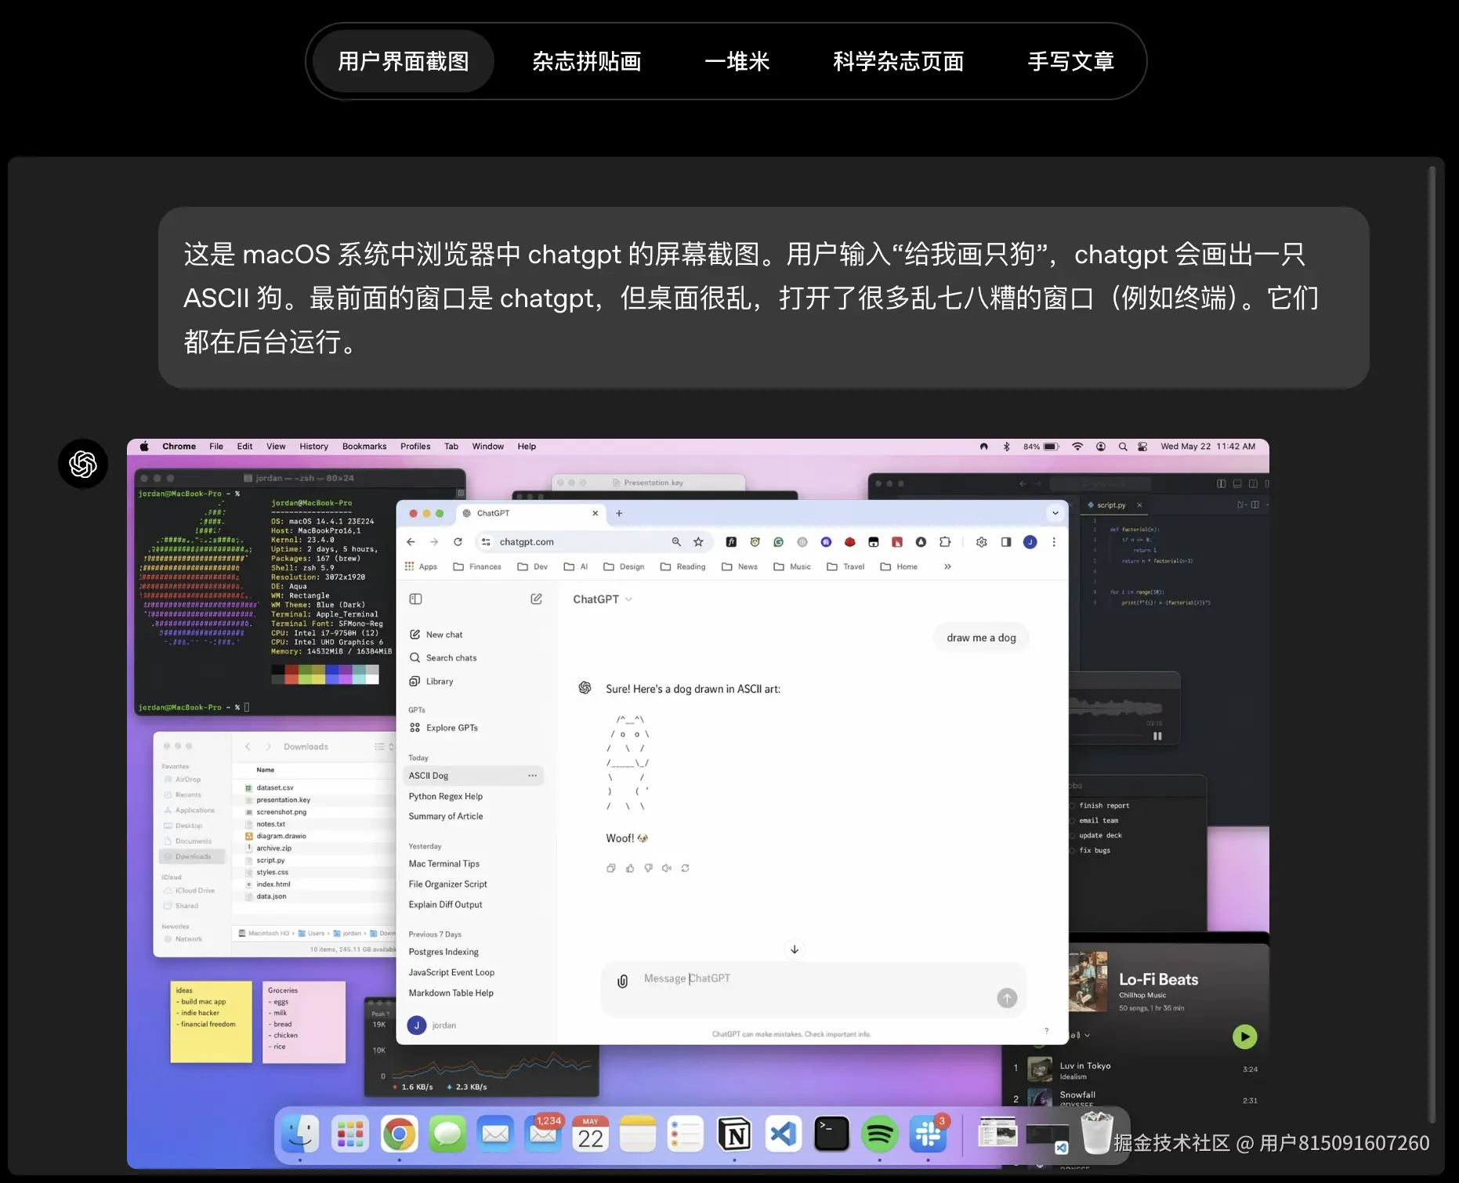The width and height of the screenshot is (1459, 1183).
Task: Open a new tab with the plus button
Action: point(619,513)
